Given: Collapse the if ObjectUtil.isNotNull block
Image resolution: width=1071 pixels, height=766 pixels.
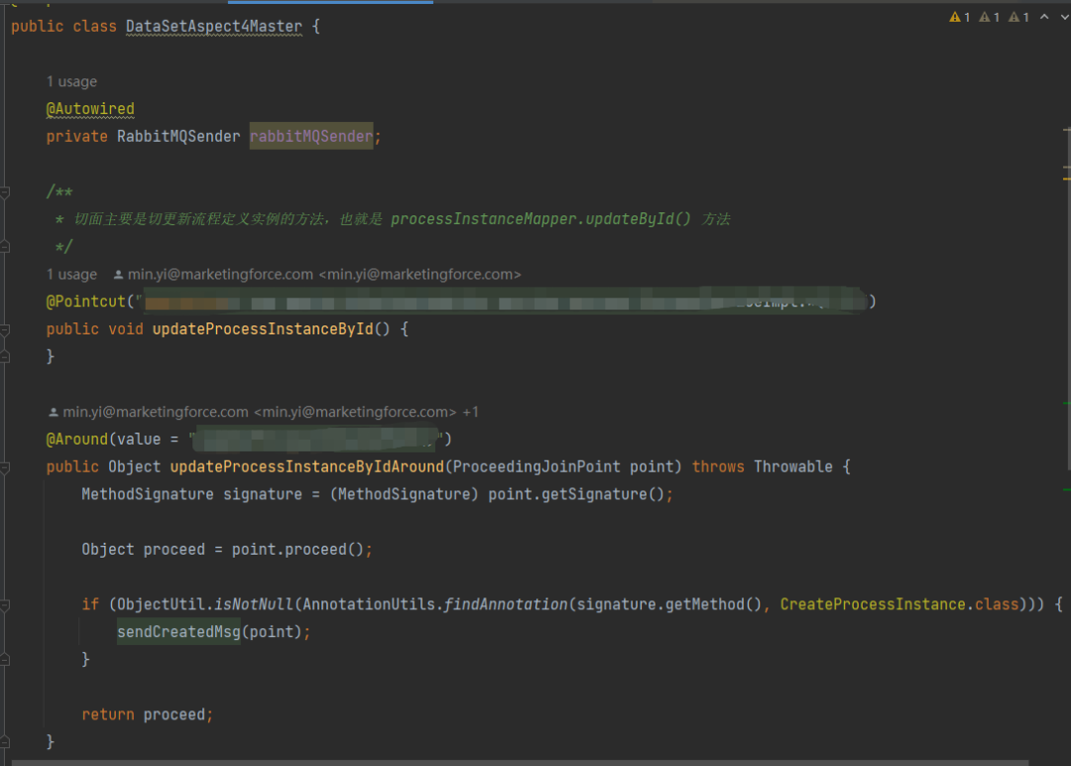Looking at the screenshot, I should 5,605.
